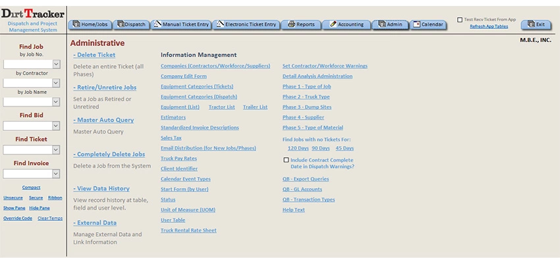The image size is (560, 263).
Task: Select the Admin tab
Action: (390, 24)
